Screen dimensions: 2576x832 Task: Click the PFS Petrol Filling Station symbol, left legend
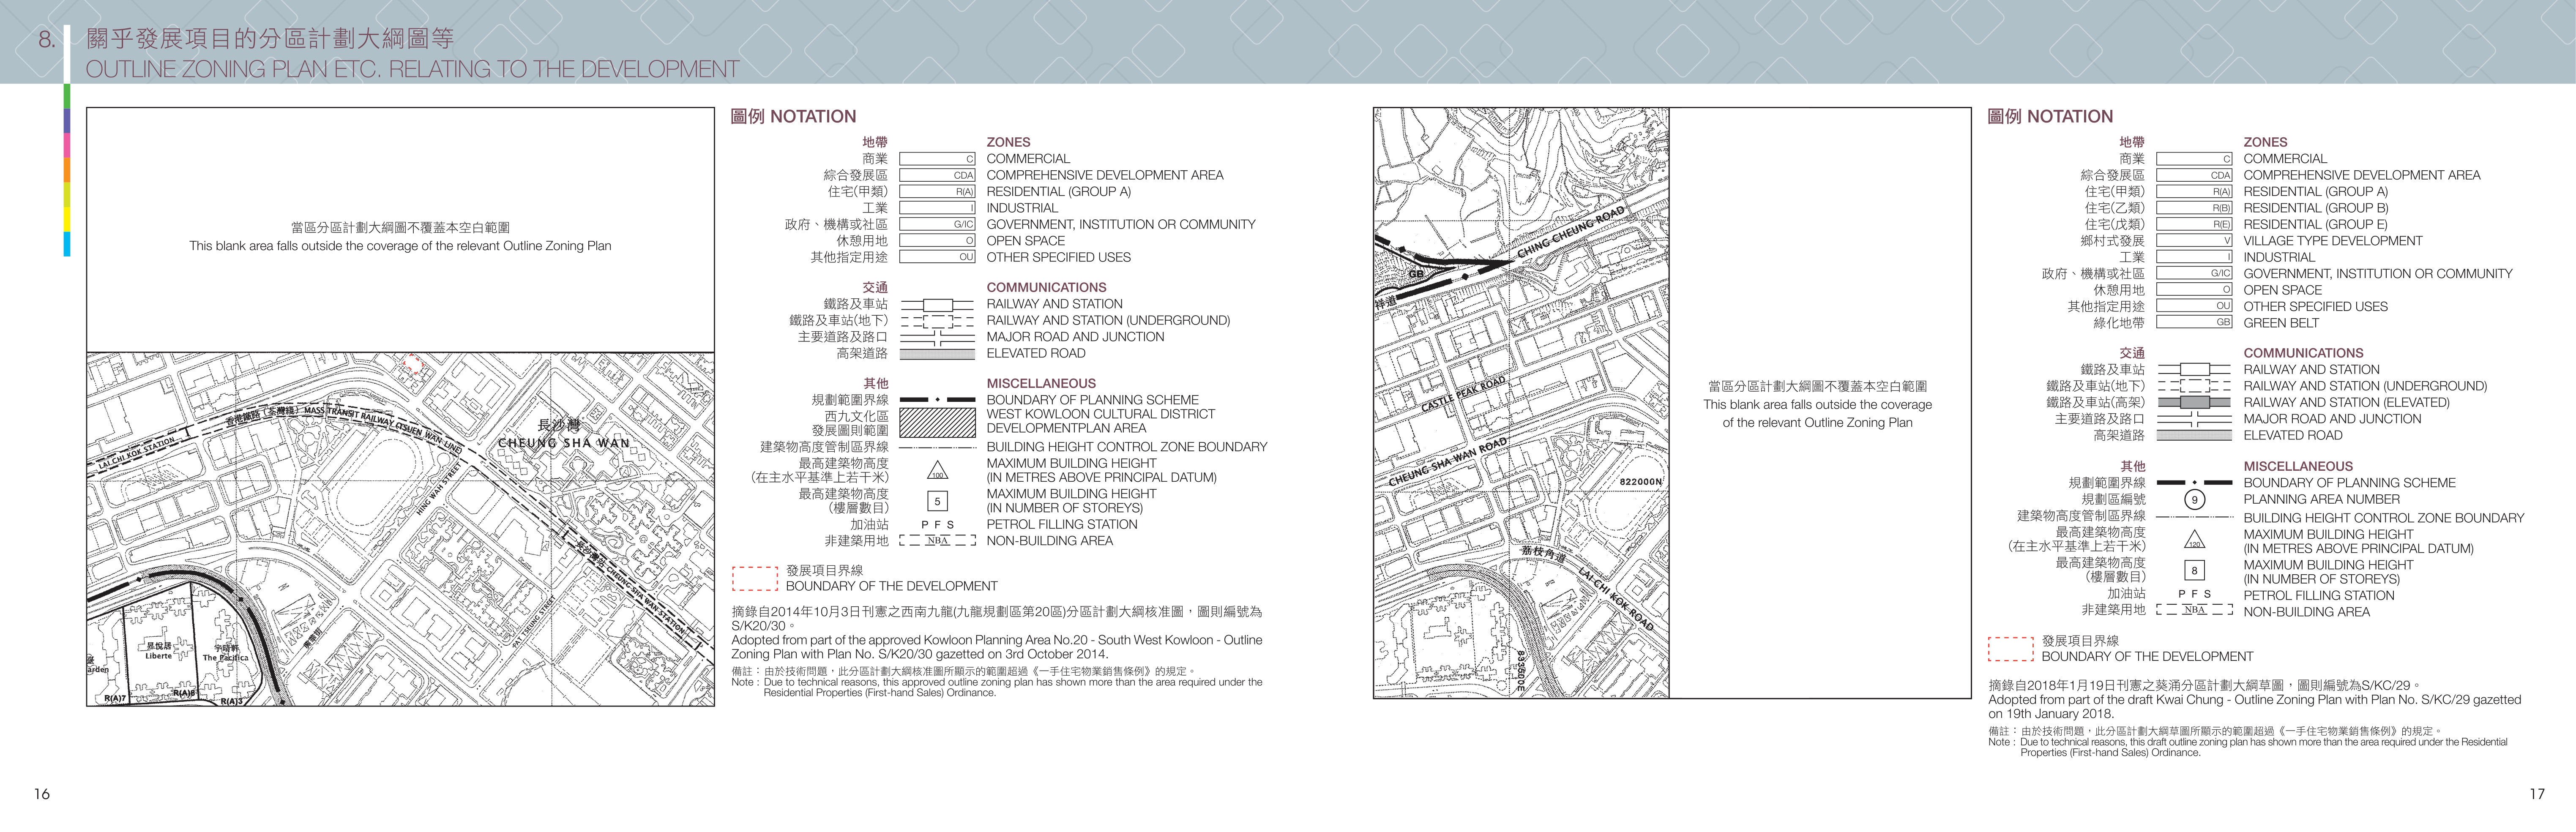[937, 525]
